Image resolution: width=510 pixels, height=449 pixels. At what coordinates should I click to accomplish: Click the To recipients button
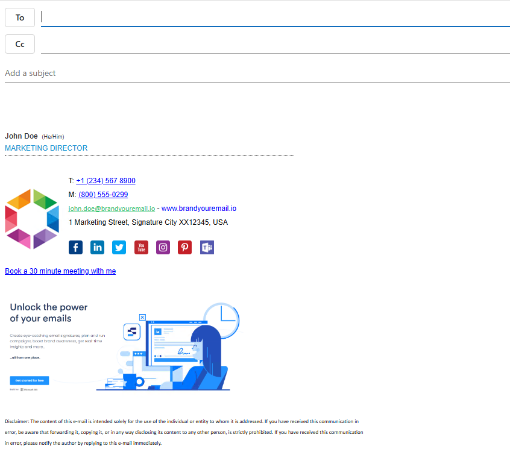[x=20, y=17]
